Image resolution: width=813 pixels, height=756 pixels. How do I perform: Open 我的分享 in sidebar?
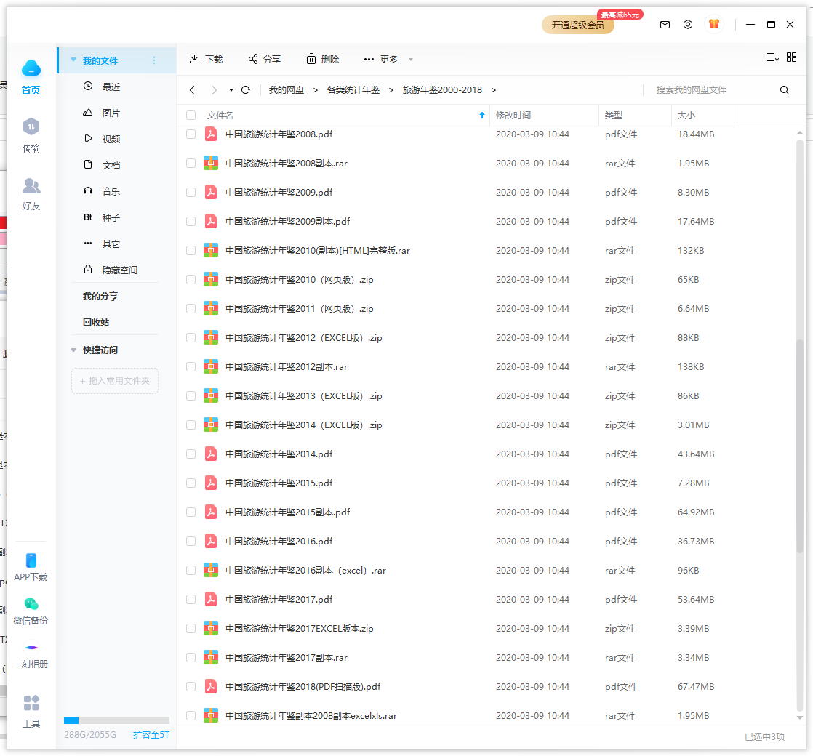100,297
